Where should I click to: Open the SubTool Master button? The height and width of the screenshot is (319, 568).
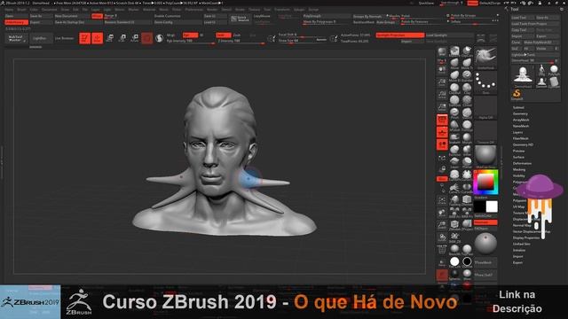[x=16, y=38]
